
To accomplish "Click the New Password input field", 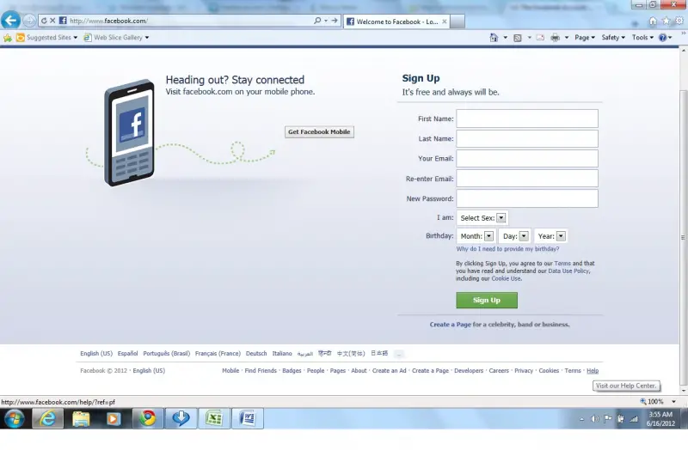I will [527, 198].
